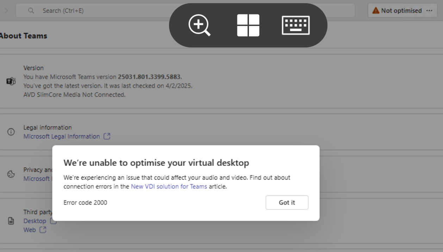Click the document icon in Third party row
Viewport: 443px width, 252px height.
11,221
